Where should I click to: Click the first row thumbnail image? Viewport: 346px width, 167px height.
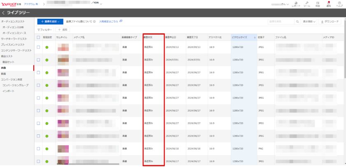tap(63, 47)
